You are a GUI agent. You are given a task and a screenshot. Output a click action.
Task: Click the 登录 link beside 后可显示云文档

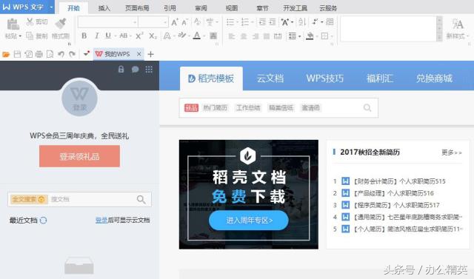click(101, 220)
